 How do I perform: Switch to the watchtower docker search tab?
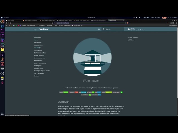tap(48, 20)
